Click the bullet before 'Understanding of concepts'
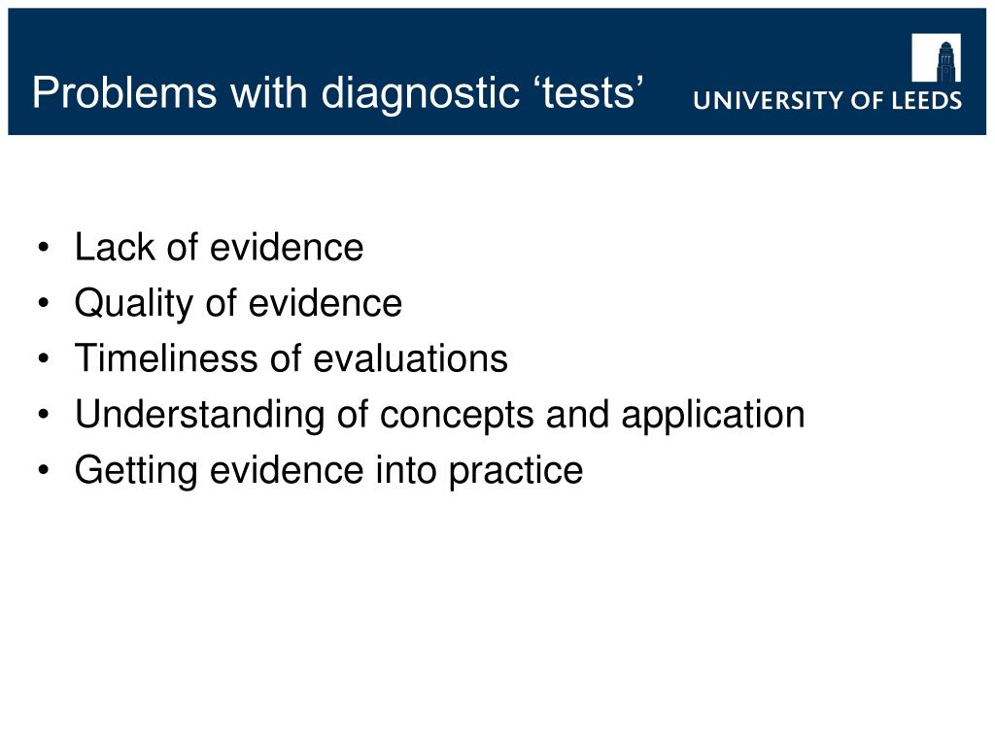This screenshot has width=995, height=746. coord(43,415)
